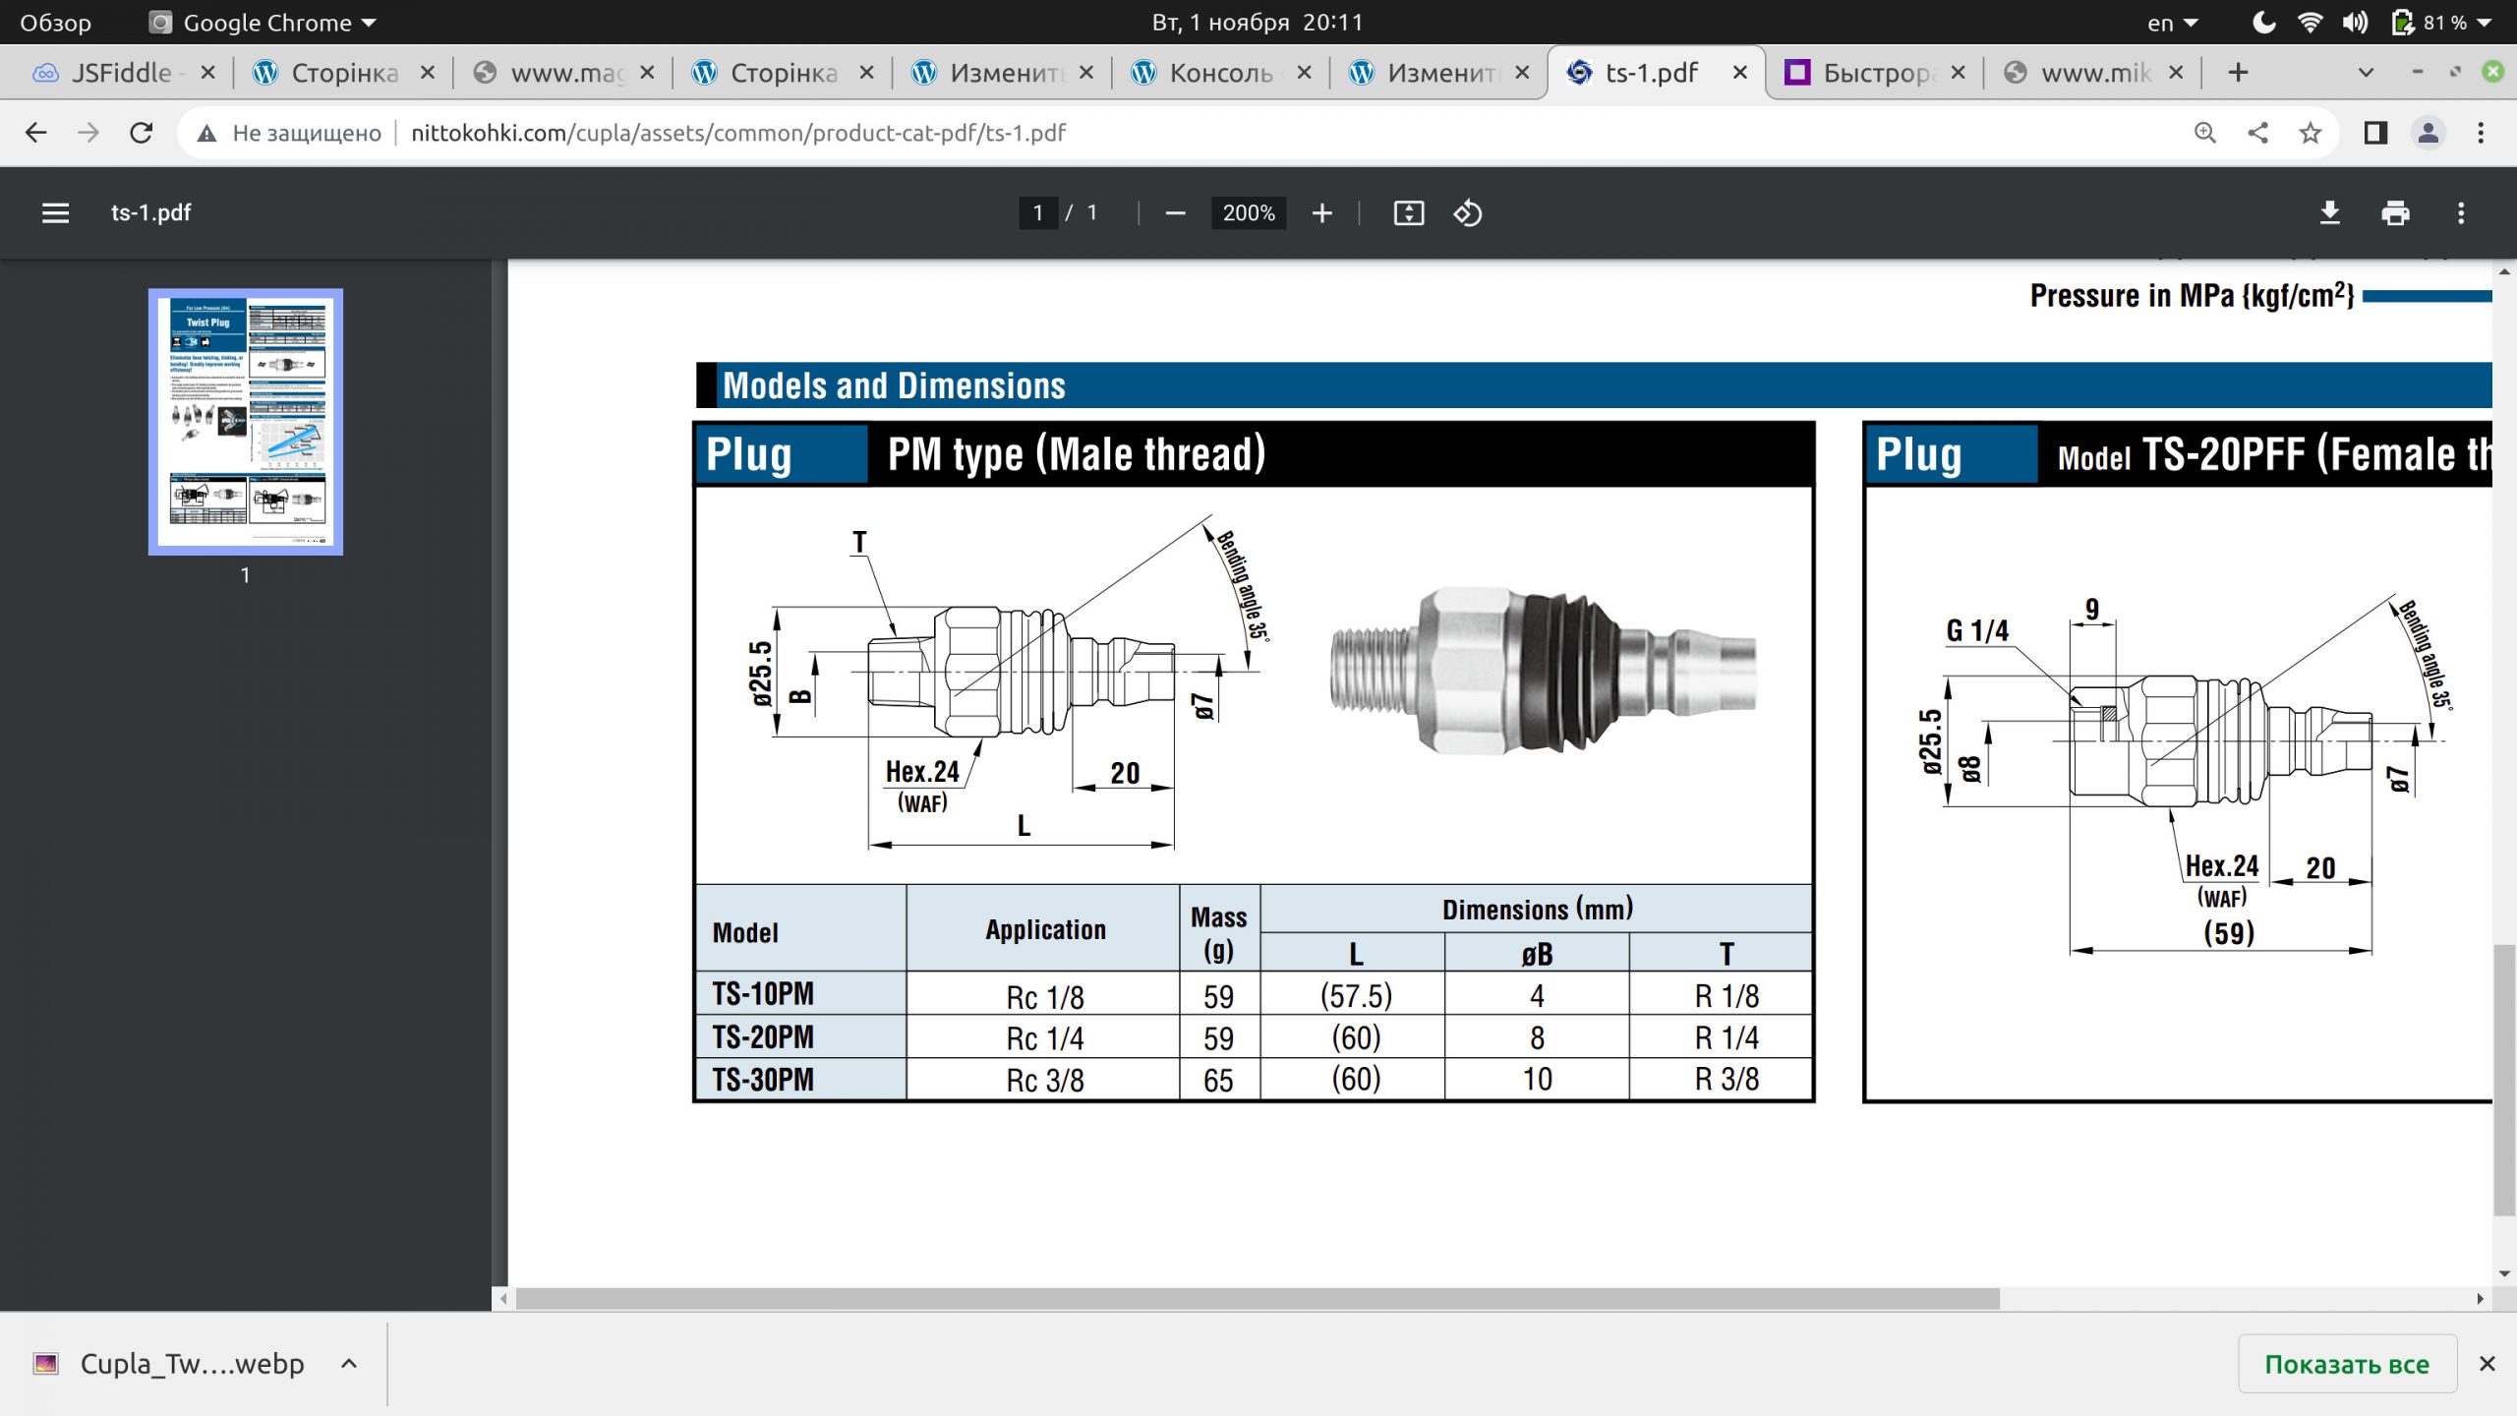
Task: Toggle the Chrome side panel
Action: [2375, 133]
